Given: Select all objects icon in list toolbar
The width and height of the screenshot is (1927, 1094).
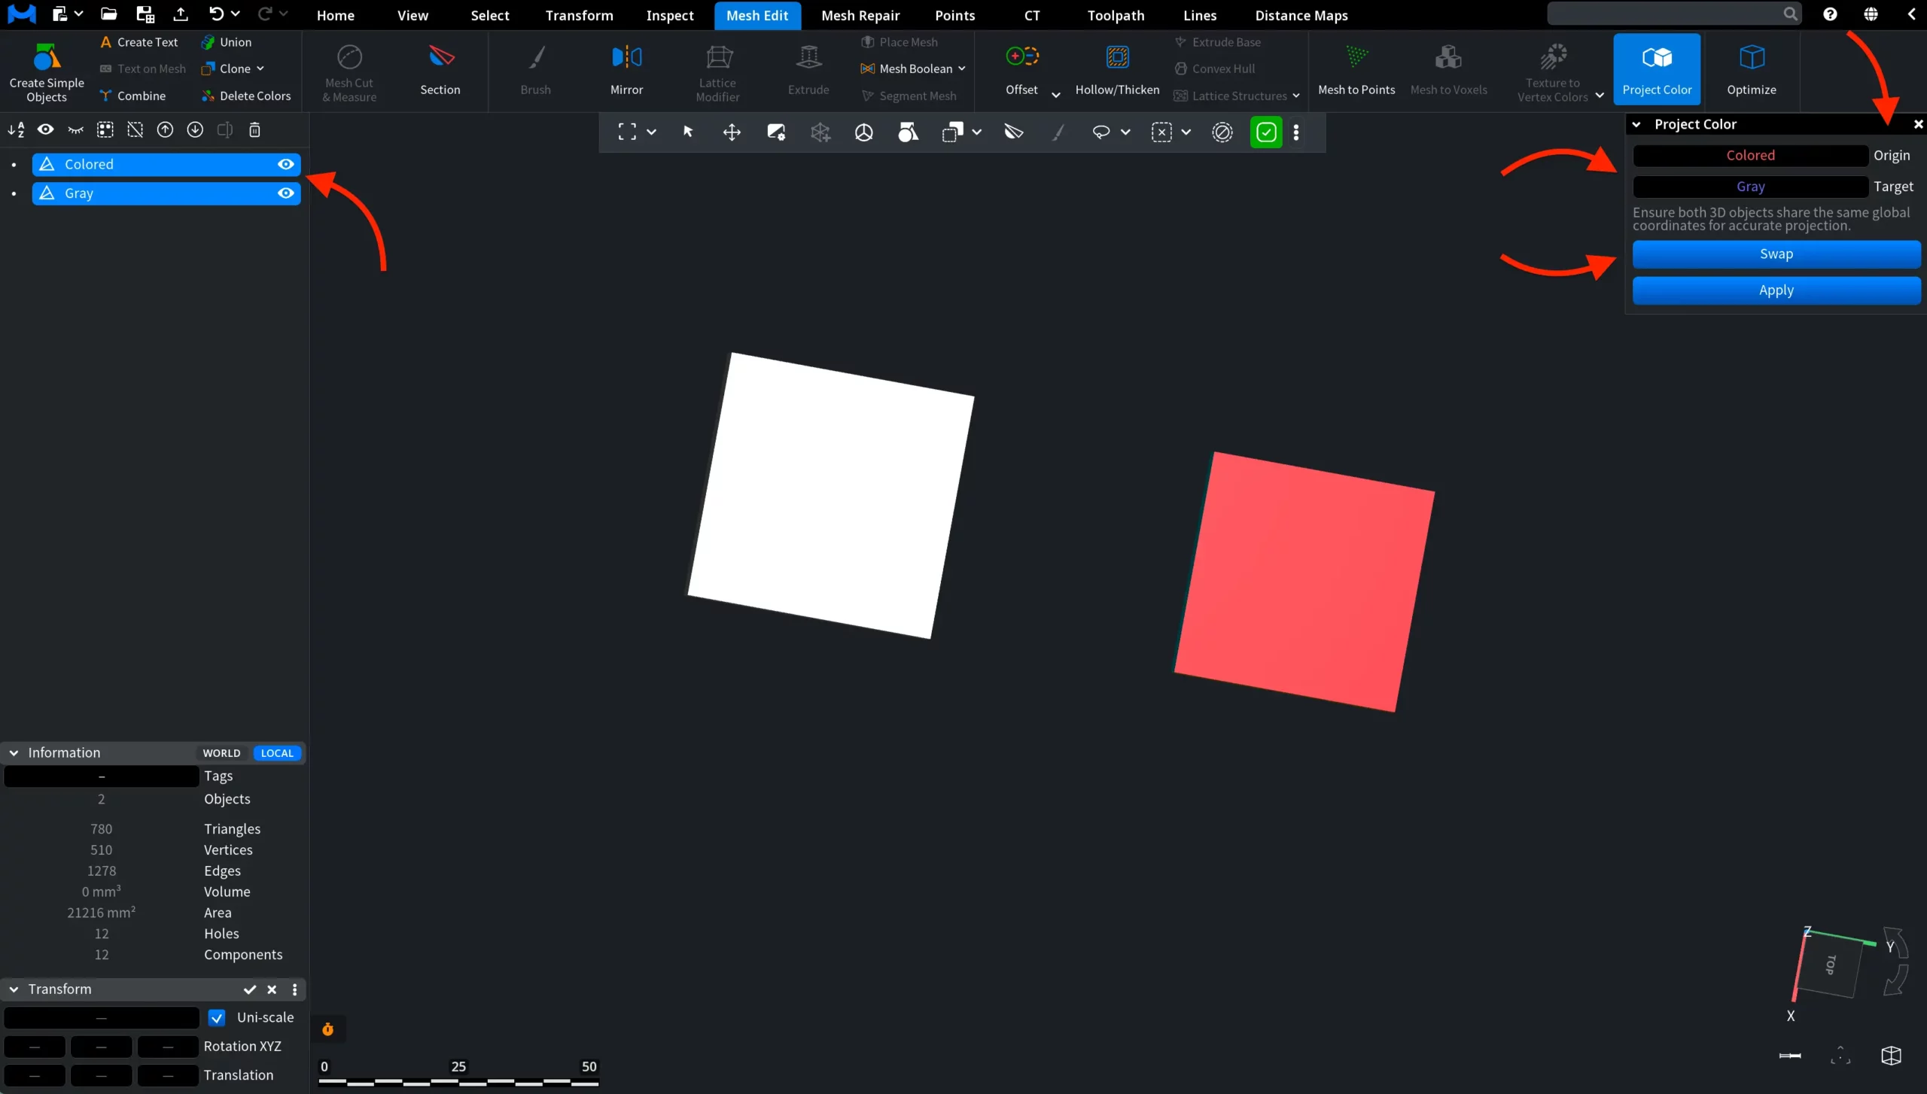Looking at the screenshot, I should pyautogui.click(x=105, y=130).
